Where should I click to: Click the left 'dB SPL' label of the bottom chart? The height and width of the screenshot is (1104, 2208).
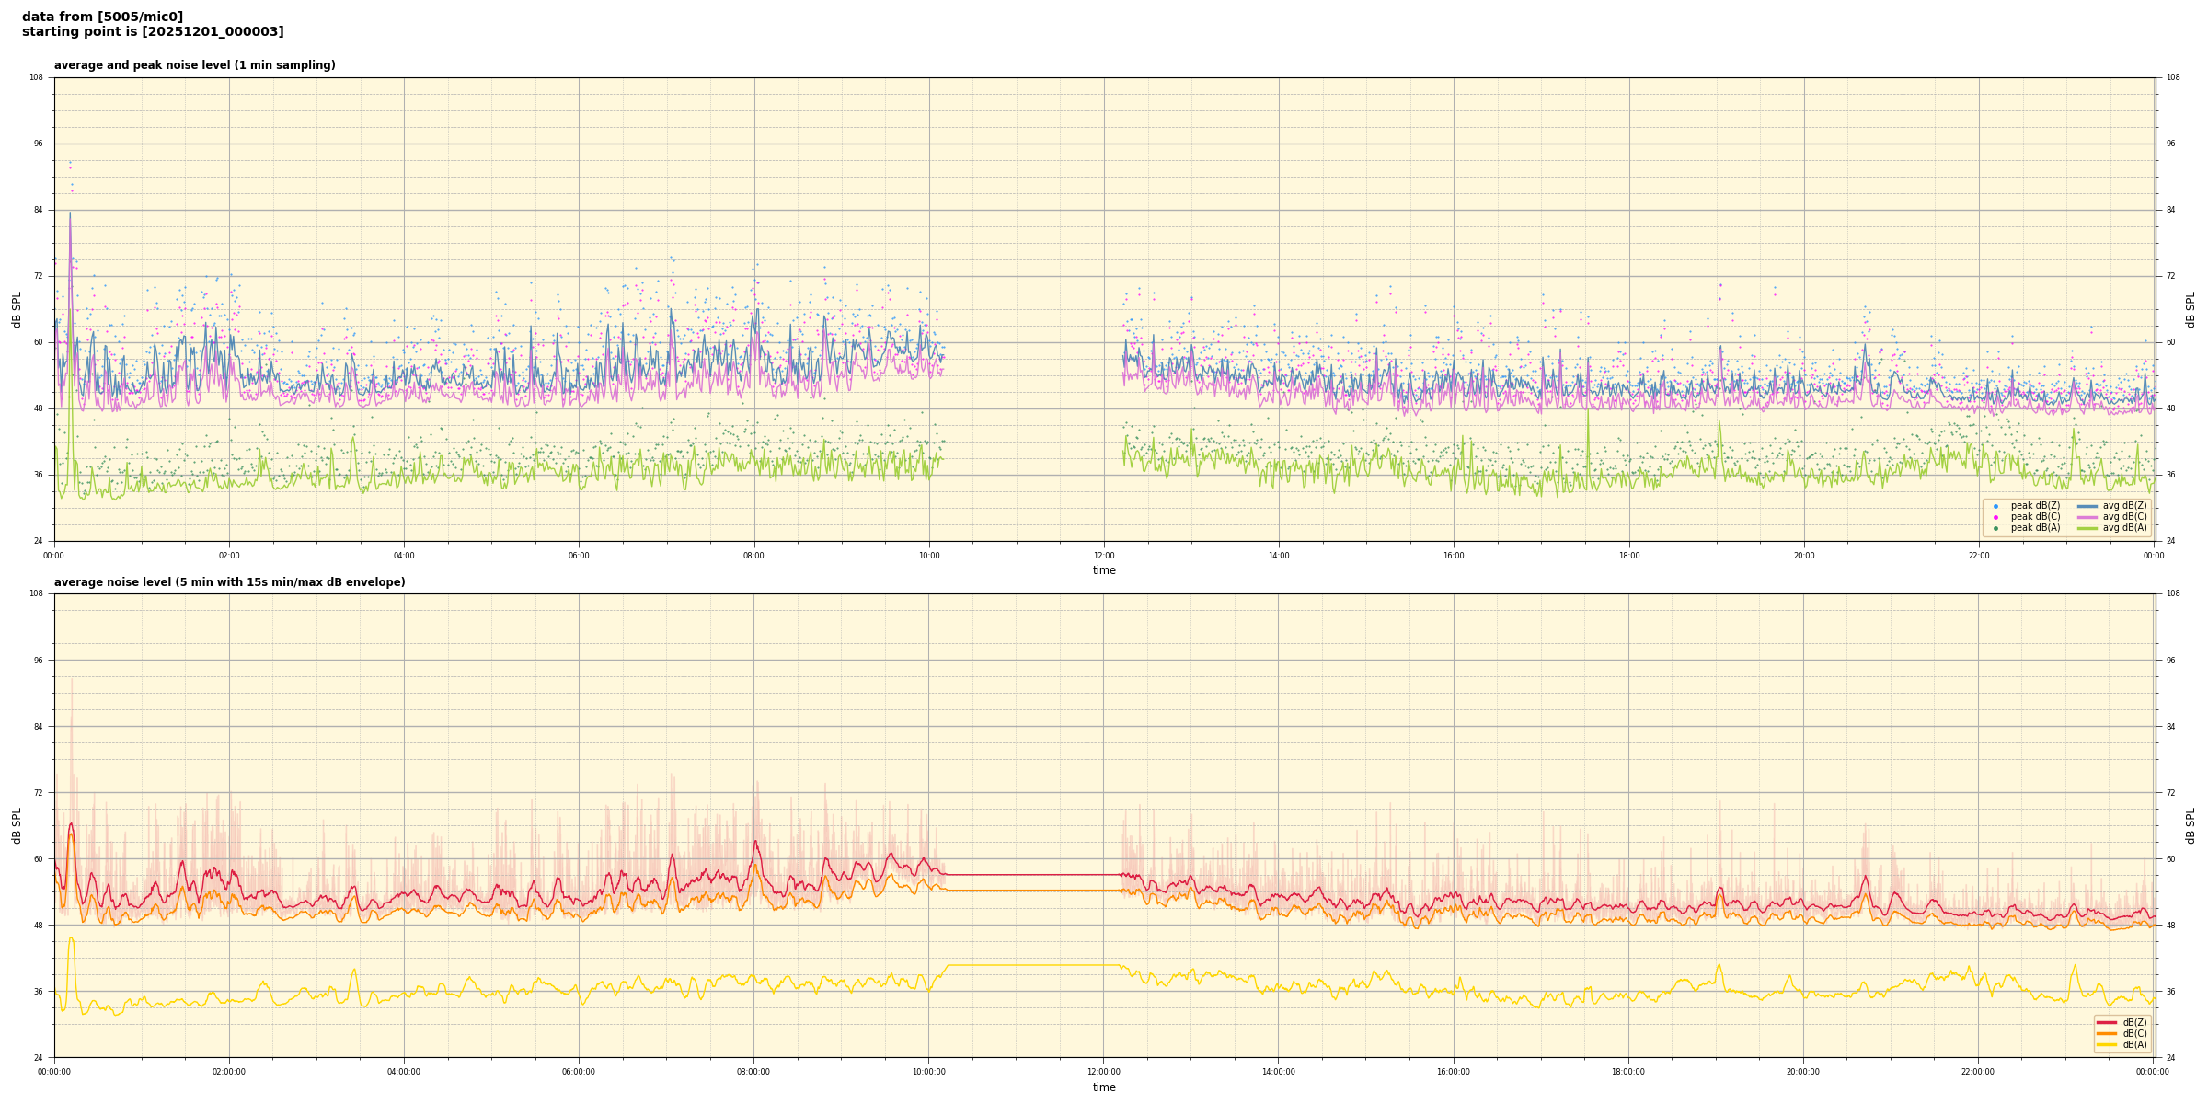(17, 825)
